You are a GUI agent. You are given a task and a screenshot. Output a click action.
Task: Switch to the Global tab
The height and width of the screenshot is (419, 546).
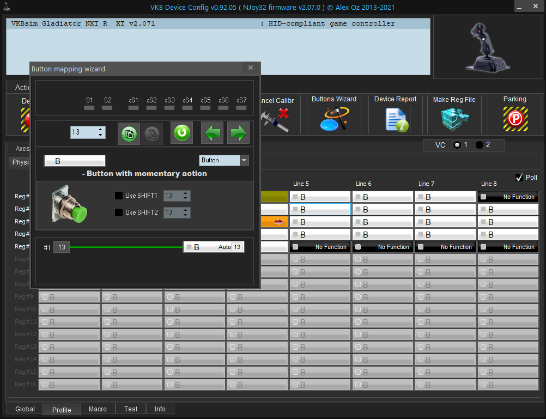click(x=25, y=409)
